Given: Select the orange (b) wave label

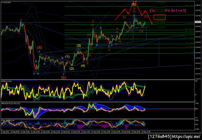Looking at the screenshot, I should pos(64,78).
